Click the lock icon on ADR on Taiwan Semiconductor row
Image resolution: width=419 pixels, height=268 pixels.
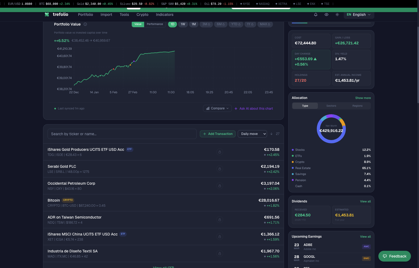(x=220, y=220)
